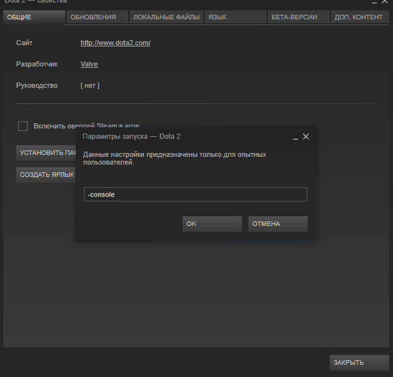Close the Dota 2 properties window
393x377 pixels.
pos(385,1)
